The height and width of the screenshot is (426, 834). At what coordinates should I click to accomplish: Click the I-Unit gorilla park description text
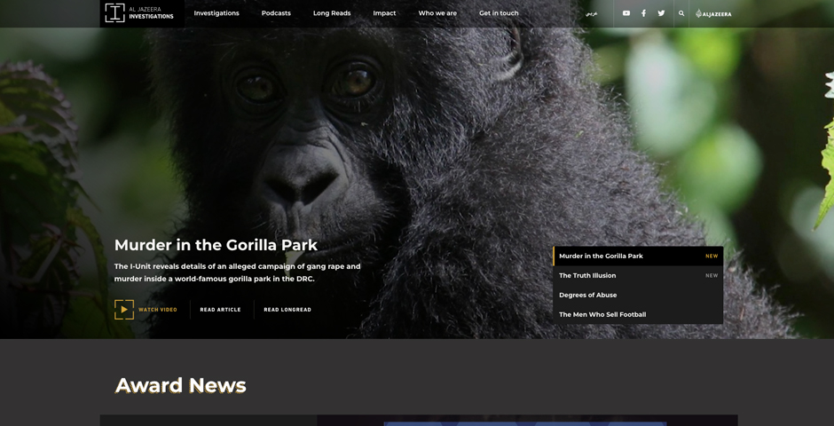(x=237, y=272)
